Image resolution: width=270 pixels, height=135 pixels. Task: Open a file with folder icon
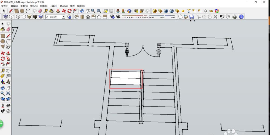pyautogui.click(x=186, y=17)
